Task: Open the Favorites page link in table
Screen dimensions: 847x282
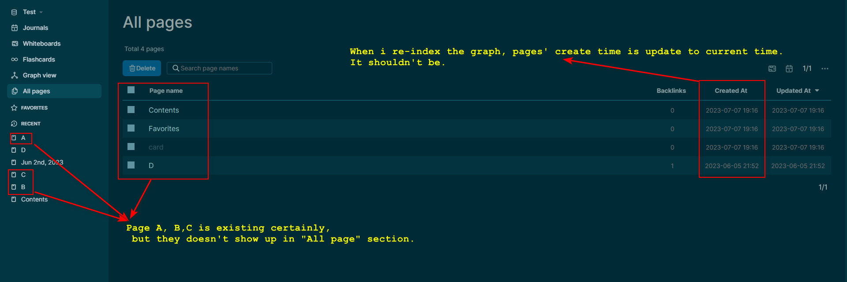Action: [x=164, y=128]
